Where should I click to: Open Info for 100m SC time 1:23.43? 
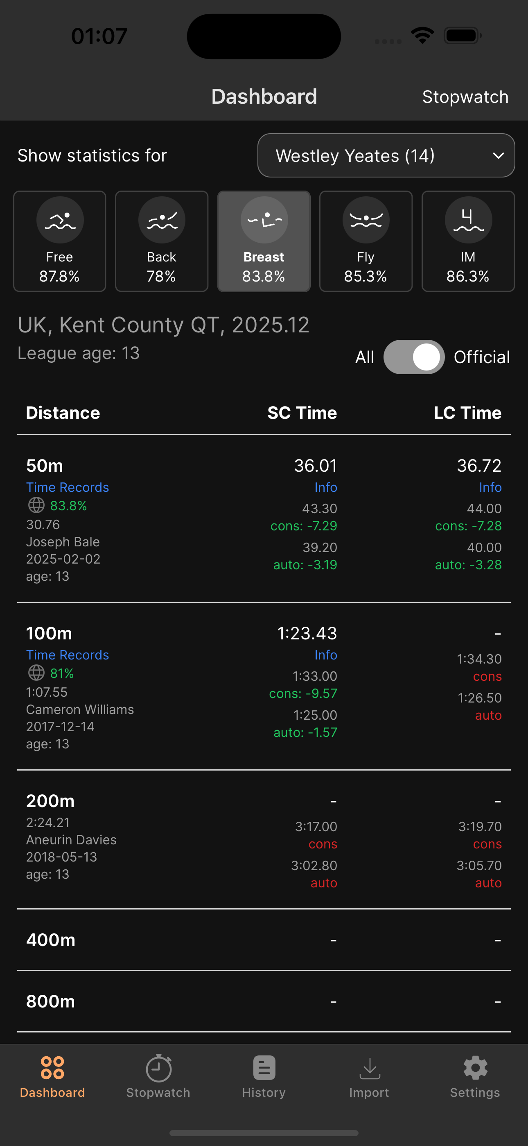pyautogui.click(x=326, y=655)
